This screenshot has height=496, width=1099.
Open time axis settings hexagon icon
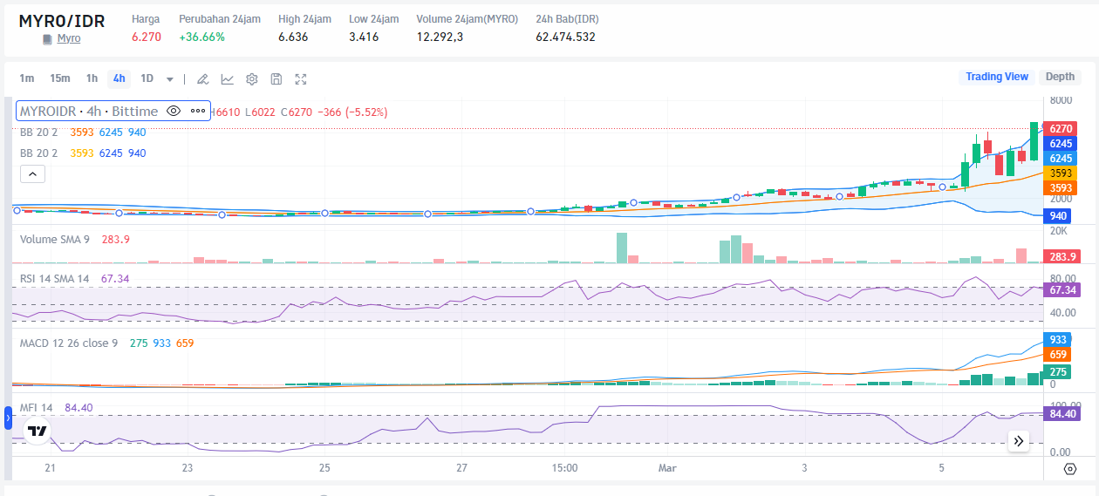coord(1070,469)
